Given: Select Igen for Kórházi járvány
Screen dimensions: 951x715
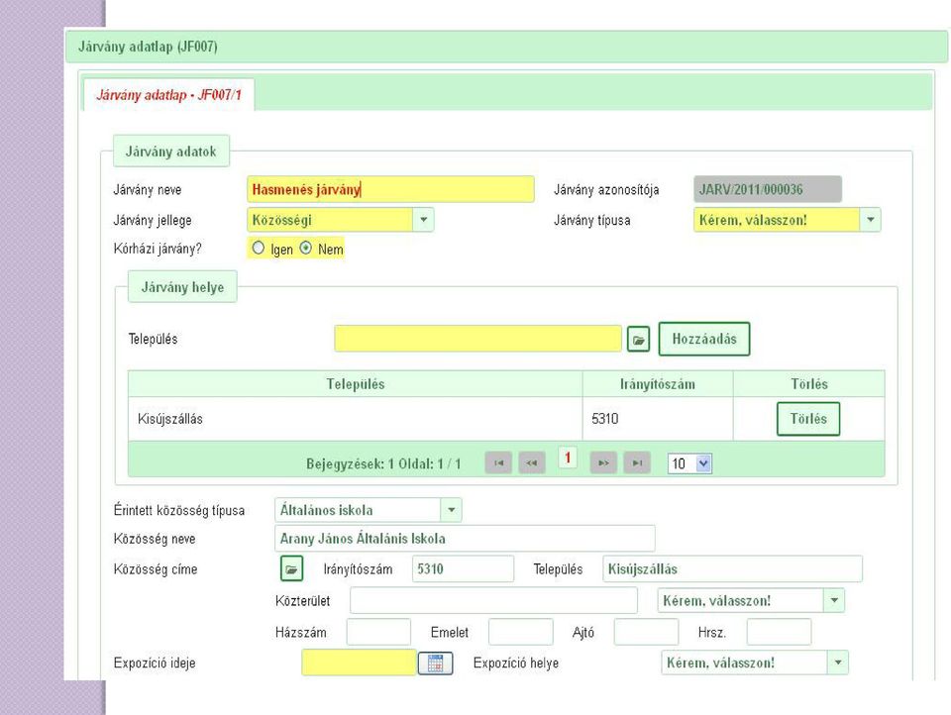Looking at the screenshot, I should (x=259, y=248).
